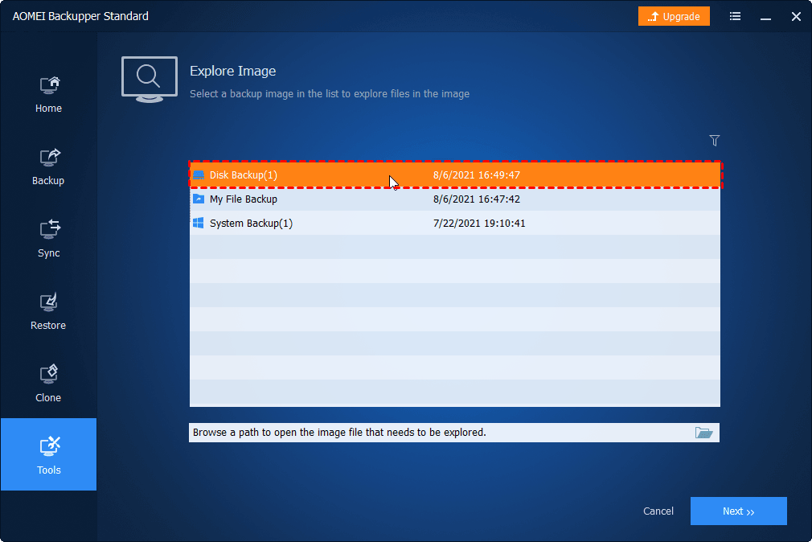Select the System Backup(1) row
The image size is (812, 542).
point(455,224)
